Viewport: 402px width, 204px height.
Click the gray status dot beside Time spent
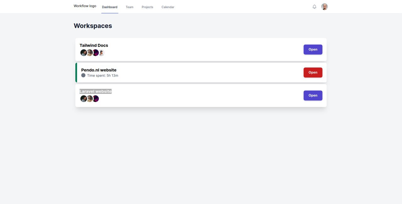(83, 75)
